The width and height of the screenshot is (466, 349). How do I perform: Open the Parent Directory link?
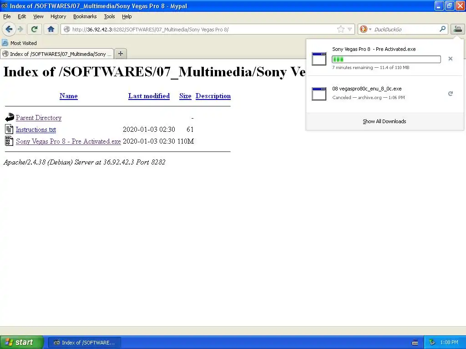(x=39, y=118)
